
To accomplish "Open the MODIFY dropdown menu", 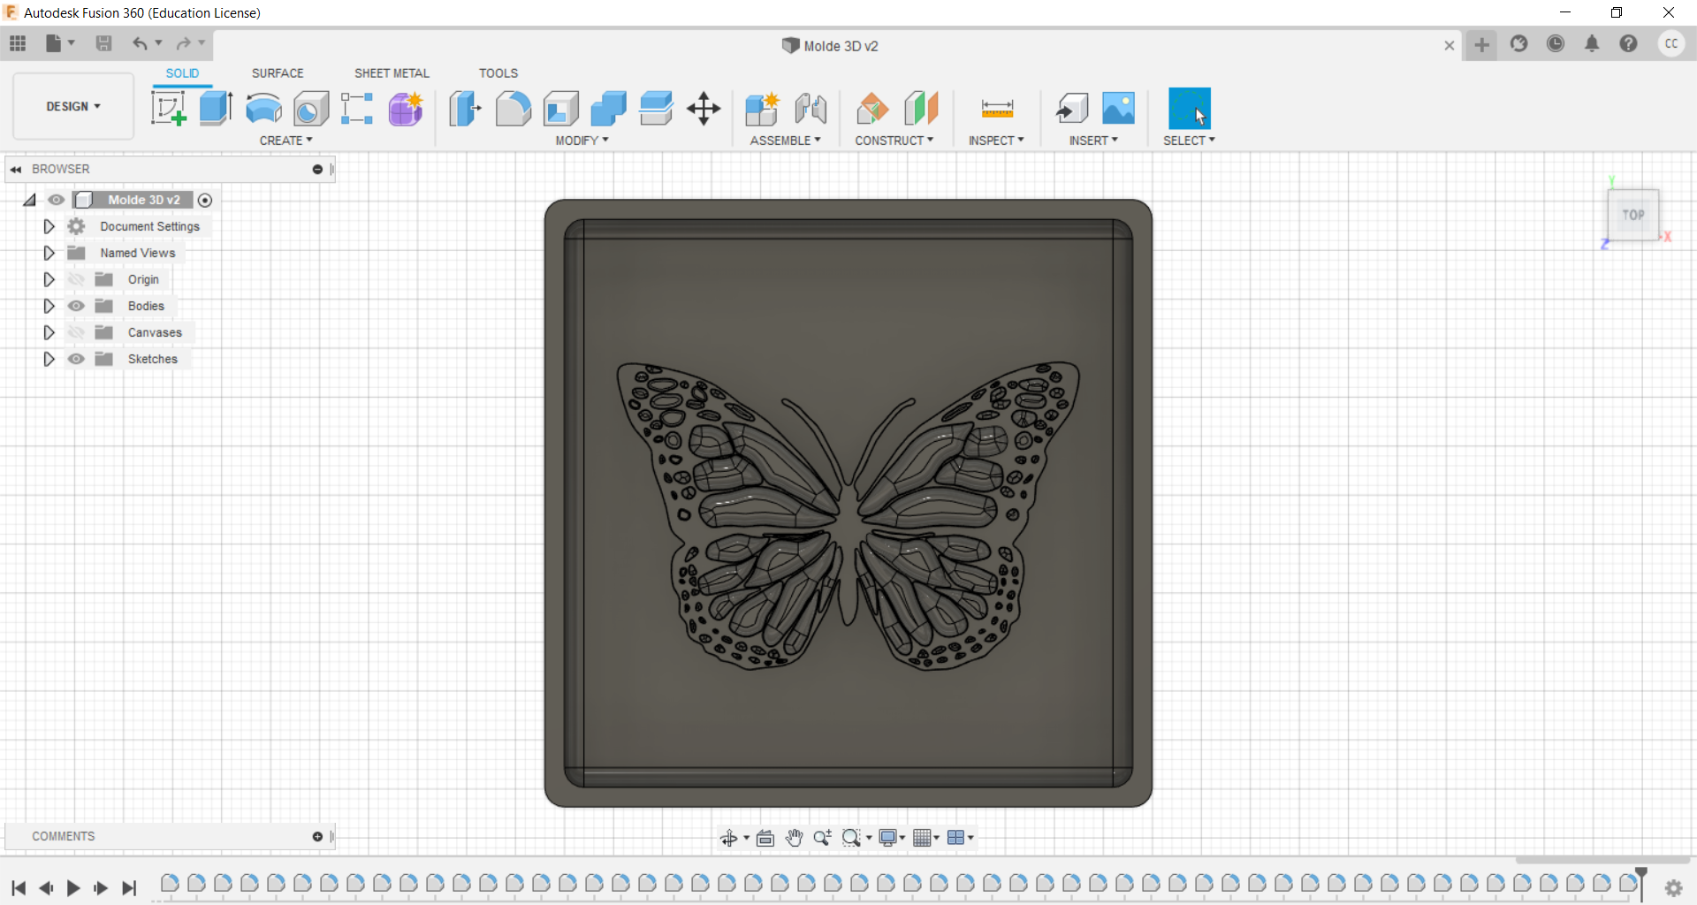I will point(582,141).
